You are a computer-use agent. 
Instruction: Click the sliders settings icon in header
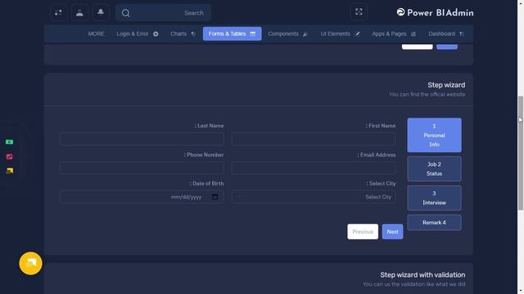point(58,13)
